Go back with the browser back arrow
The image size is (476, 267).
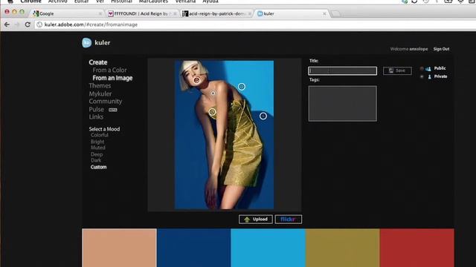7,24
